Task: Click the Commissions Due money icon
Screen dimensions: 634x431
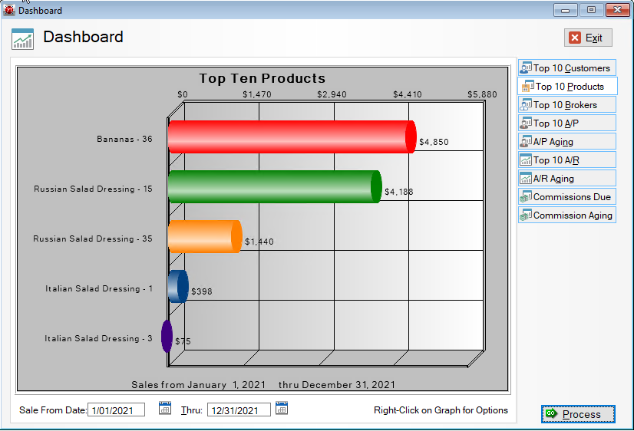Action: tap(526, 197)
